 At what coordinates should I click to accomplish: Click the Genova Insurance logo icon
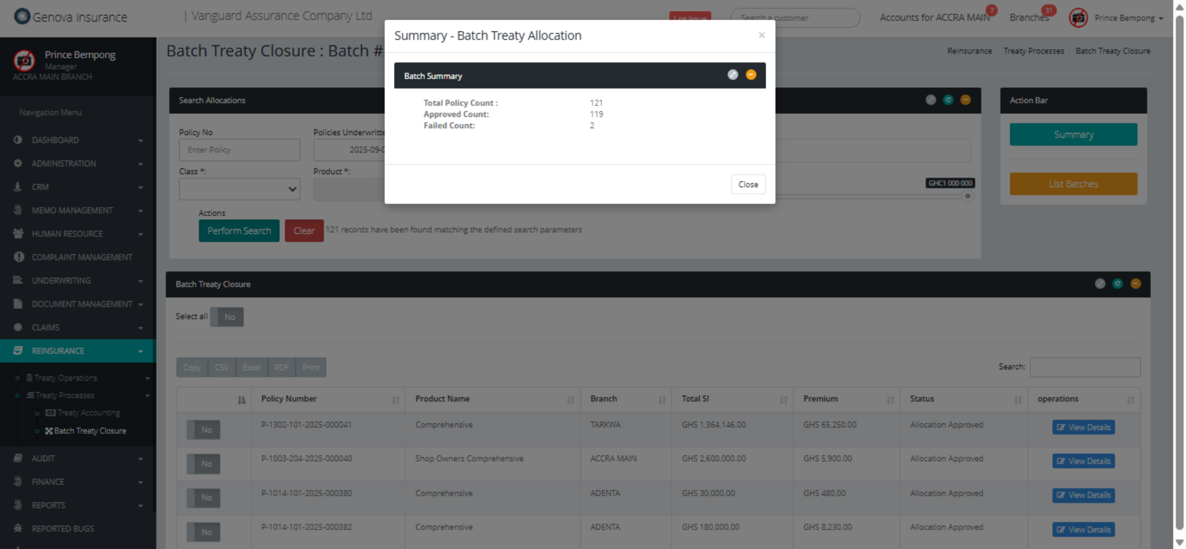pyautogui.click(x=22, y=16)
